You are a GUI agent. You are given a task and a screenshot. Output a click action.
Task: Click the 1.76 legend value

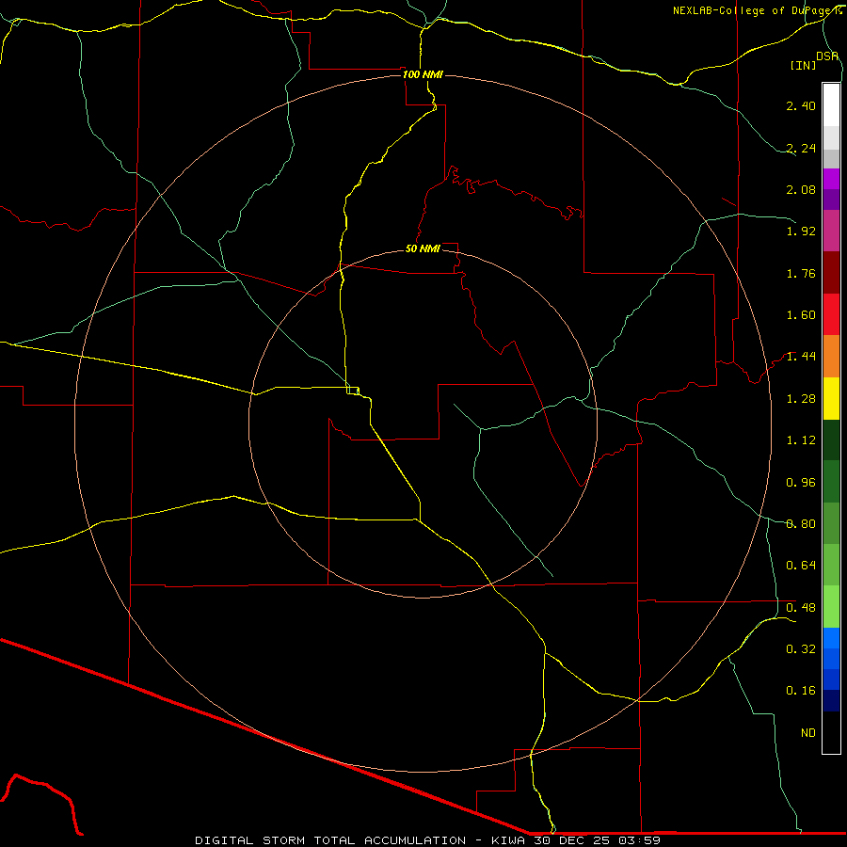point(801,273)
